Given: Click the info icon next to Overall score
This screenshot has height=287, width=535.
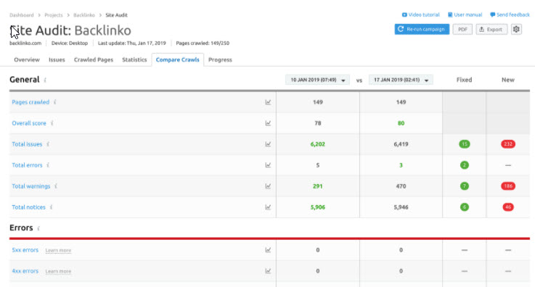Looking at the screenshot, I should (52, 123).
